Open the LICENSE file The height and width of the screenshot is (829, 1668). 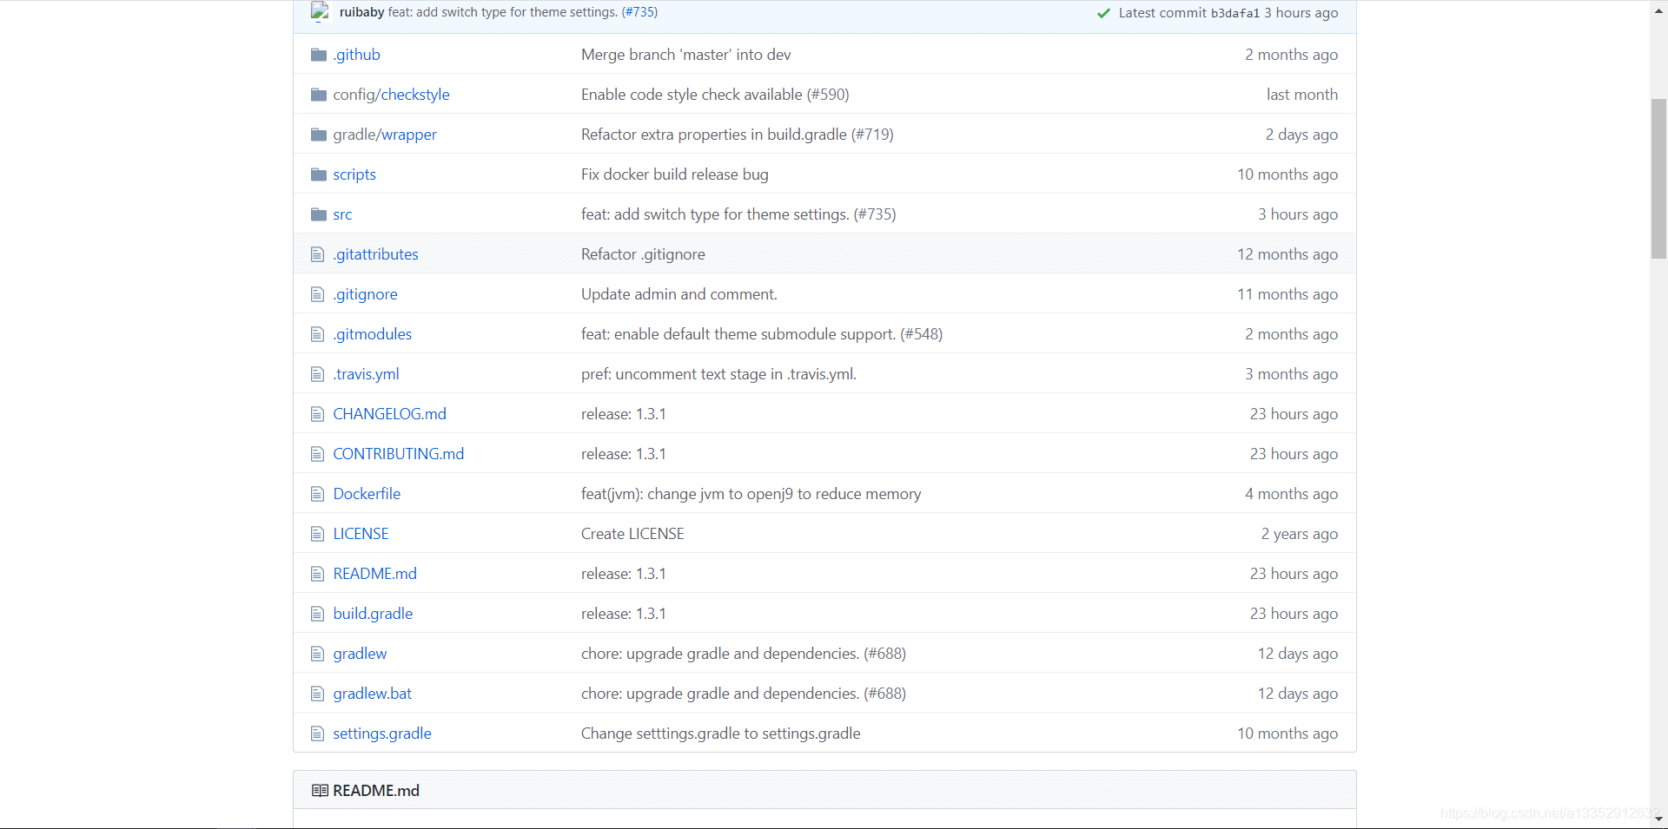click(361, 534)
